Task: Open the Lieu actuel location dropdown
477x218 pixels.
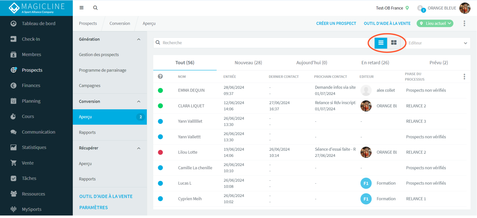Action: (435, 23)
